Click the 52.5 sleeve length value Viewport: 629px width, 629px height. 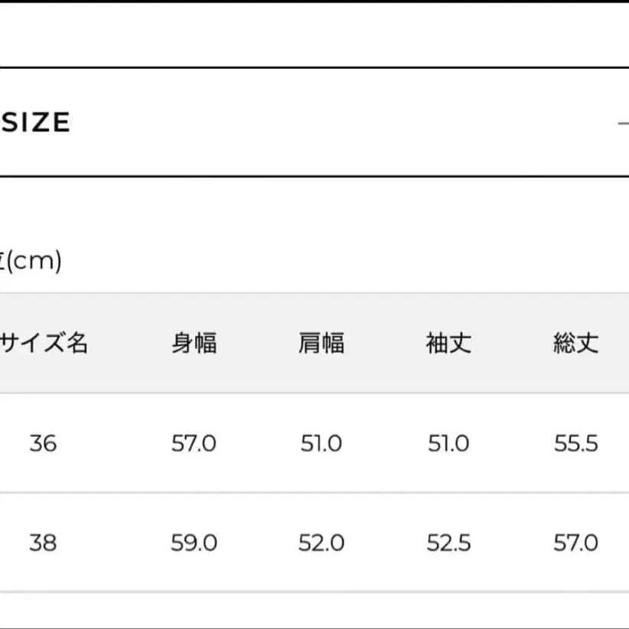point(448,543)
